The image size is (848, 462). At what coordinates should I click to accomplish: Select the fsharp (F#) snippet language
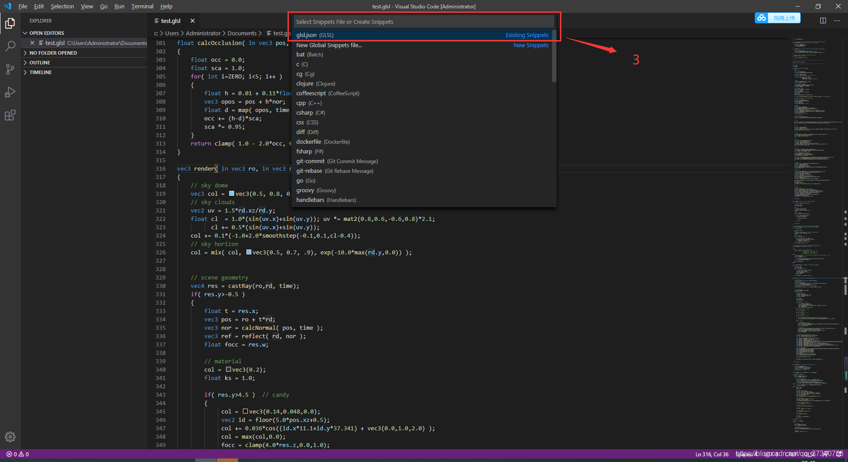[422, 152]
